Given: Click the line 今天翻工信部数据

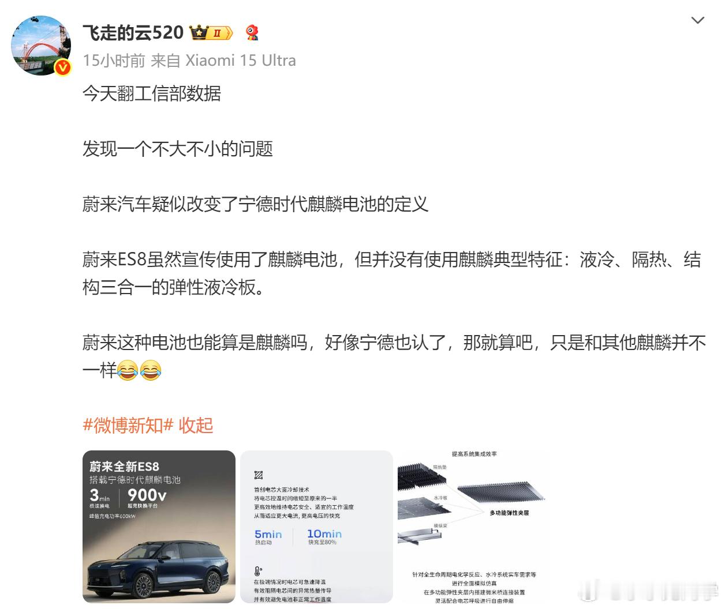Looking at the screenshot, I should click(152, 93).
